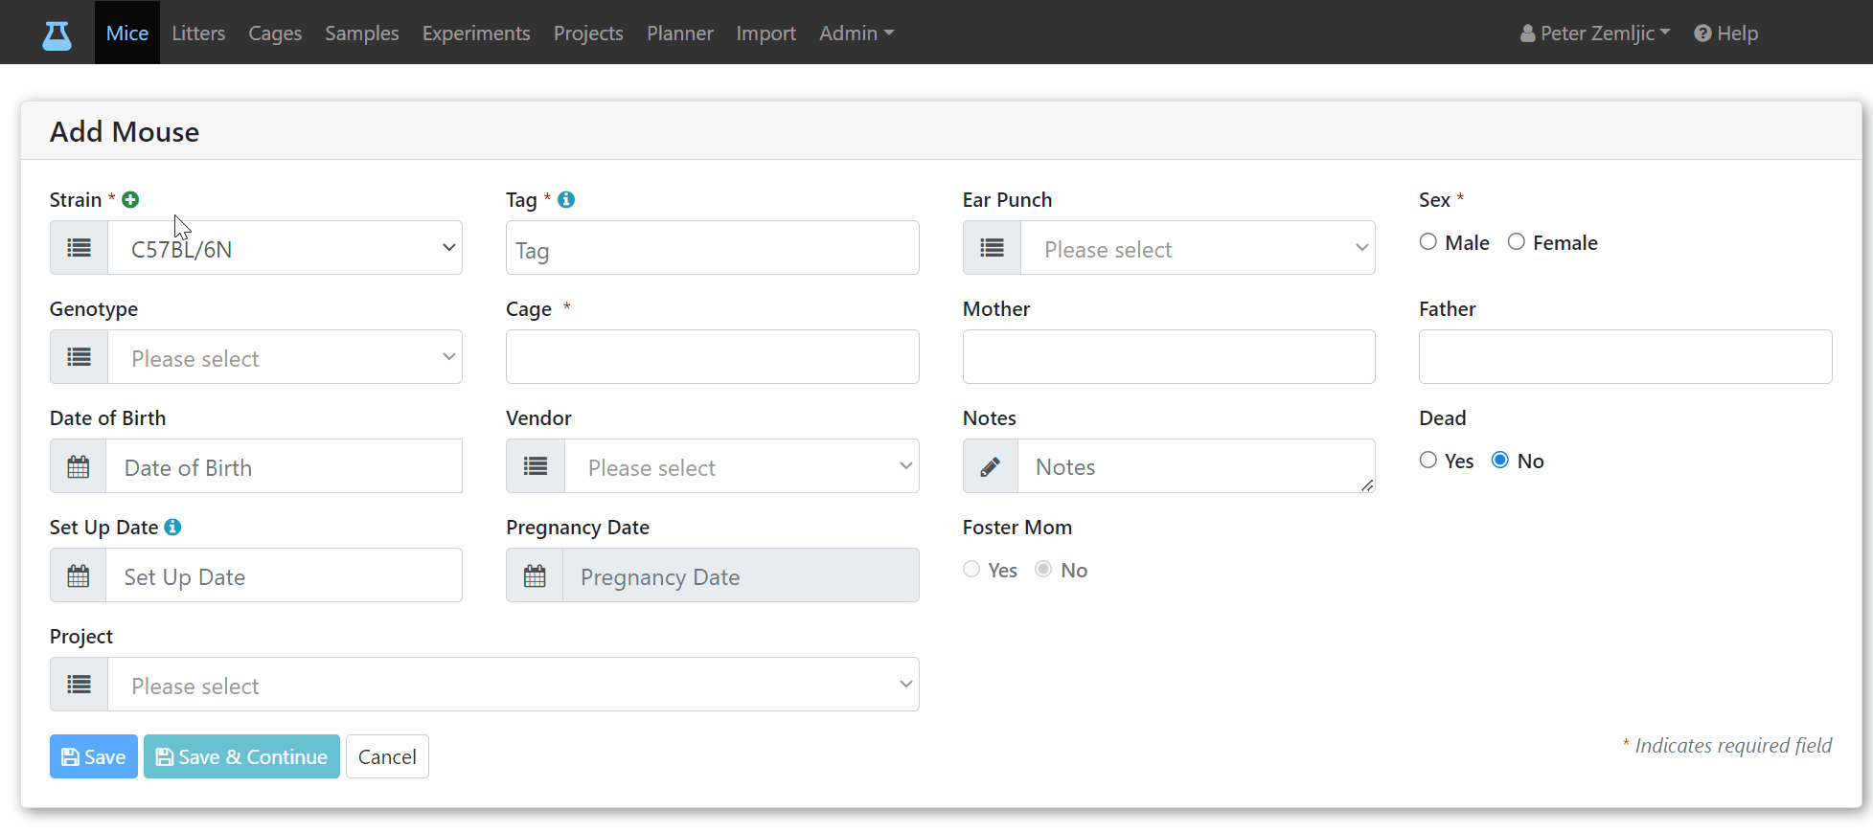Click the list icon beside Ear Punch
The width and height of the screenshot is (1873, 833).
[993, 248]
